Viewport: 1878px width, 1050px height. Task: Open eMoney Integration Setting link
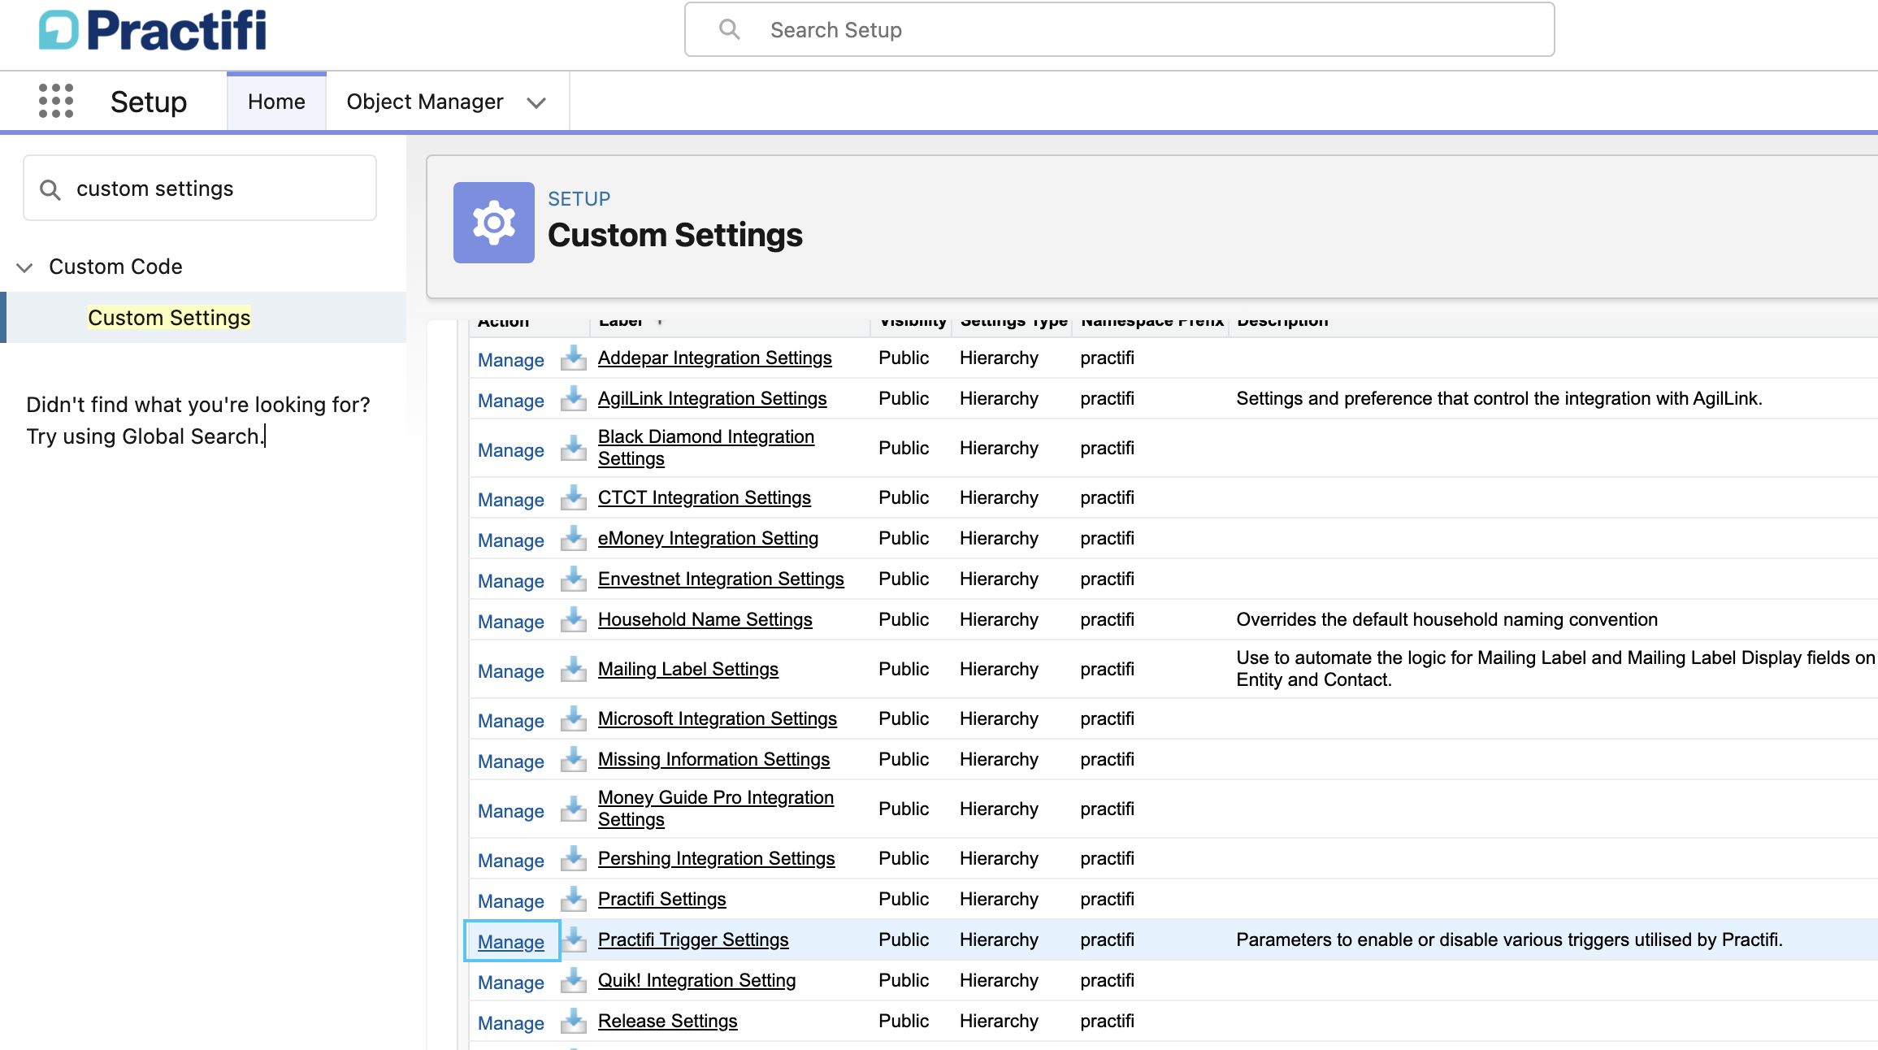tap(708, 538)
